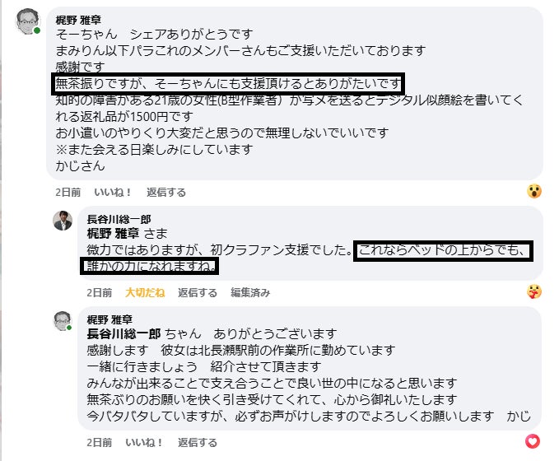
Task: Open the wow emoji reaction on the first comment
Action: 535,191
